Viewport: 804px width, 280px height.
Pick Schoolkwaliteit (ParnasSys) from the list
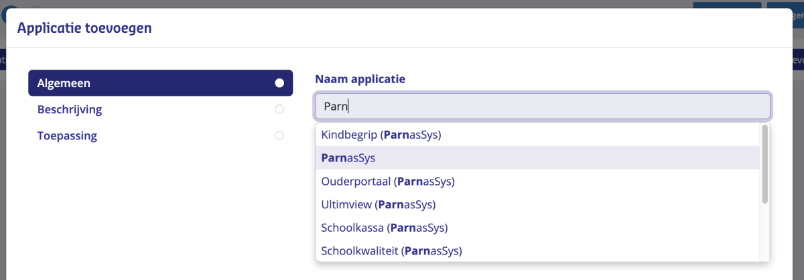pyautogui.click(x=537, y=251)
